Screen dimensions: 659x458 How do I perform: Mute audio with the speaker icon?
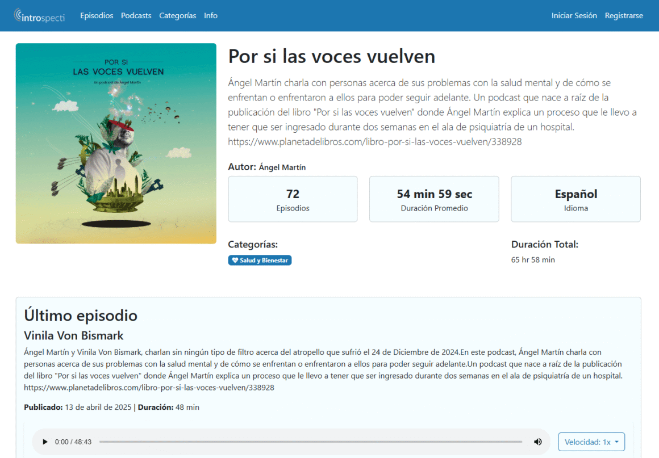pos(537,442)
